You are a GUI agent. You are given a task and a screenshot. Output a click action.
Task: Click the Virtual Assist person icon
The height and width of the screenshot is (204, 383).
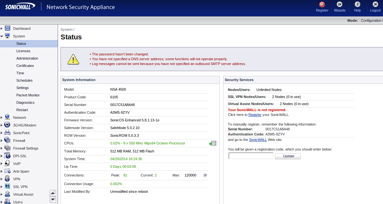click(8, 194)
